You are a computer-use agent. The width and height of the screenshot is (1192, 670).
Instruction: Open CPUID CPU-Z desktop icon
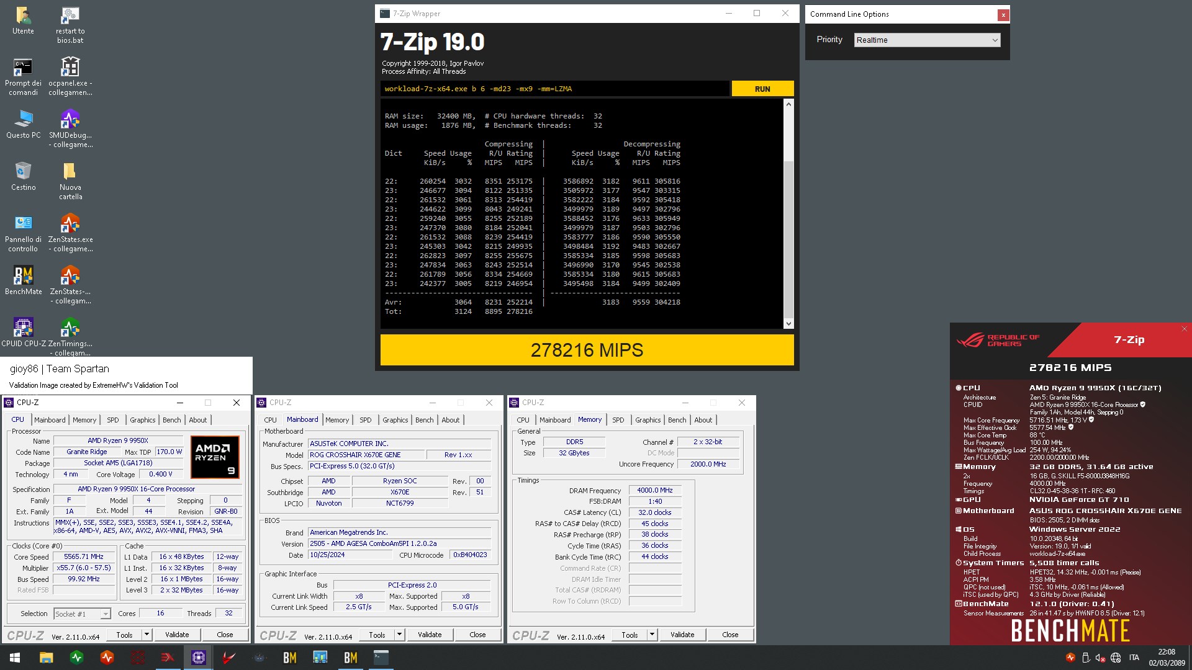[23, 333]
